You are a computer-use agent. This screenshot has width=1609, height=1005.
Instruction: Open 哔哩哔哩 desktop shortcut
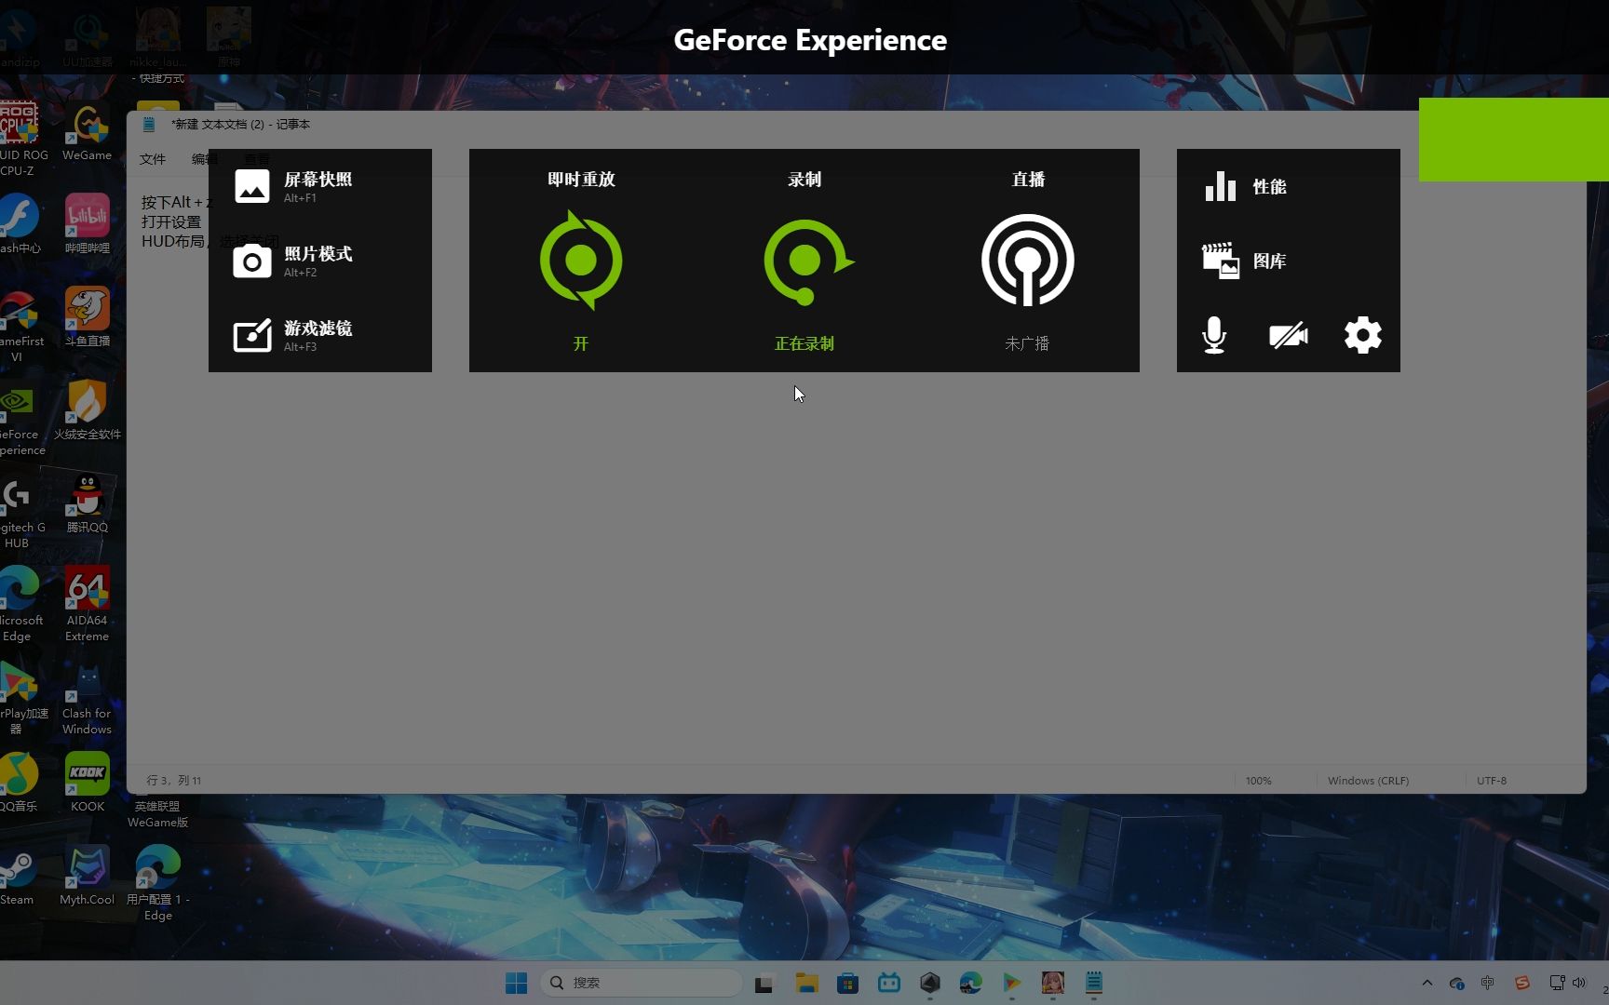pyautogui.click(x=88, y=223)
